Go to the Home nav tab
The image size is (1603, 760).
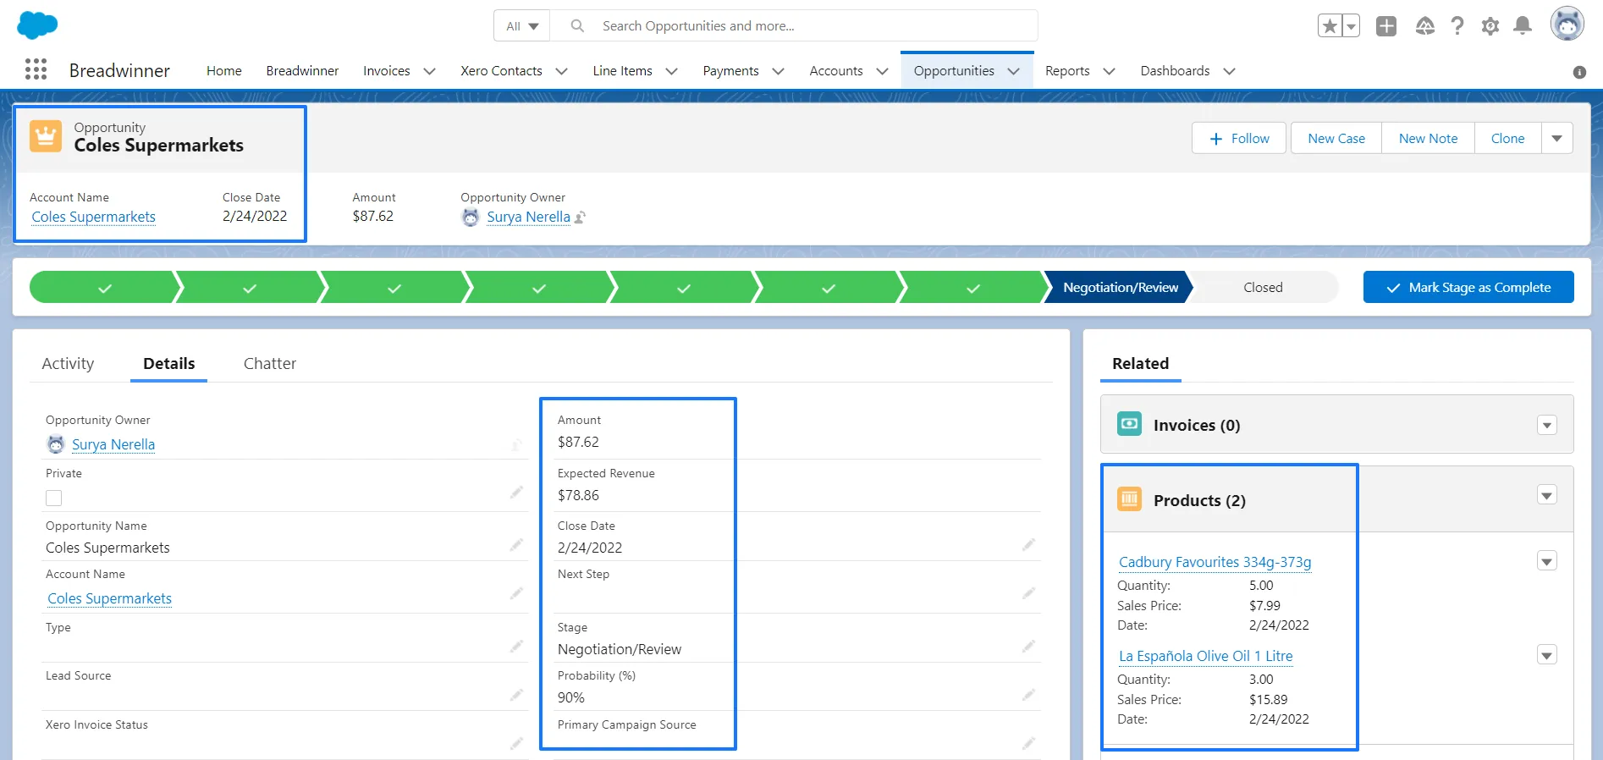224,71
